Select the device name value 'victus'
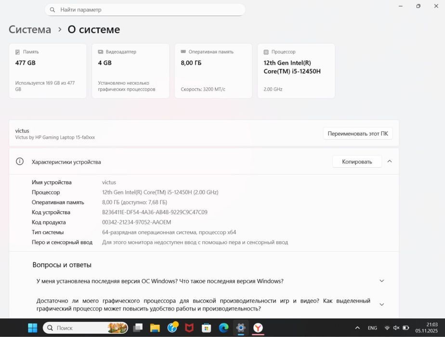 coord(109,182)
